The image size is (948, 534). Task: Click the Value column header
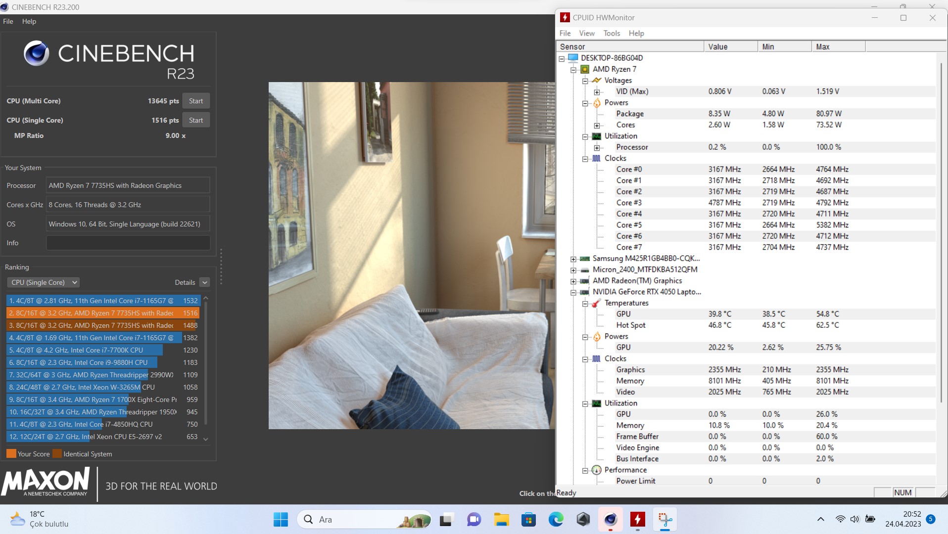731,46
